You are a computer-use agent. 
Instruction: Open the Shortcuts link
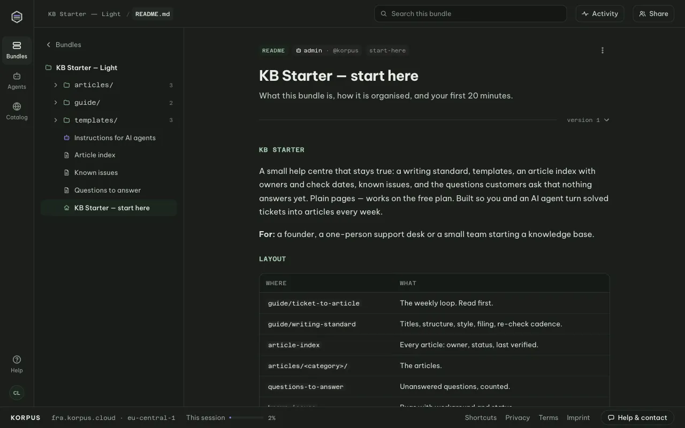[x=481, y=418]
